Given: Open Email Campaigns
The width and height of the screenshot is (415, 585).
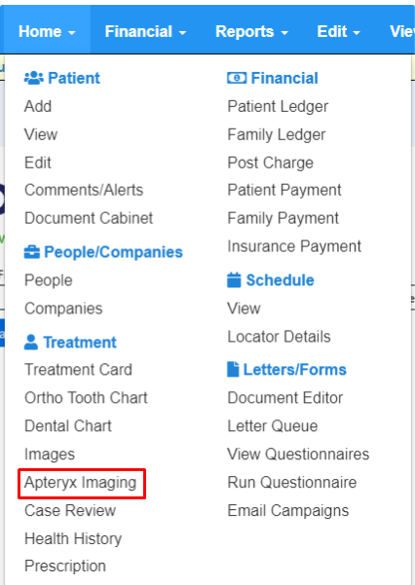Looking at the screenshot, I should (x=288, y=510).
